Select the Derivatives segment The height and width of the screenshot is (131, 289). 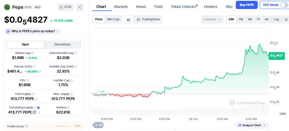(62, 45)
